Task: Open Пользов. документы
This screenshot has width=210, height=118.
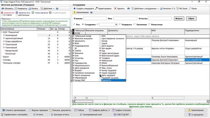Action: [60, 110]
